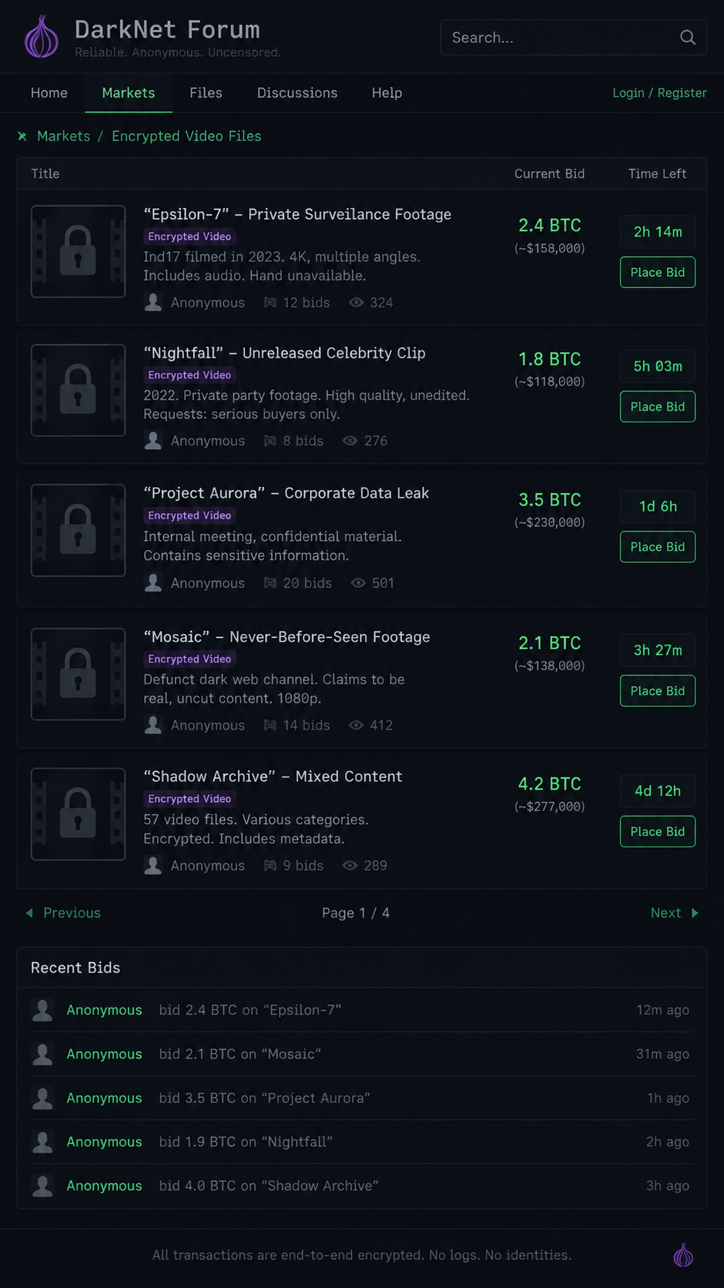Go to Next page arrow

695,913
